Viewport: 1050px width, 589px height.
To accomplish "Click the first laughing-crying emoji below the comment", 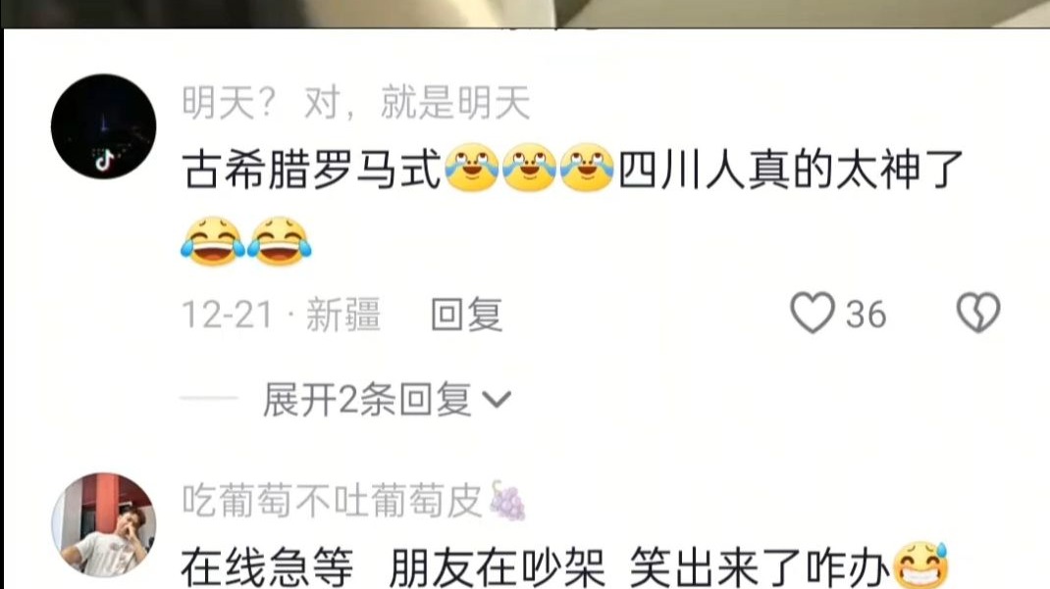I will click(x=213, y=241).
